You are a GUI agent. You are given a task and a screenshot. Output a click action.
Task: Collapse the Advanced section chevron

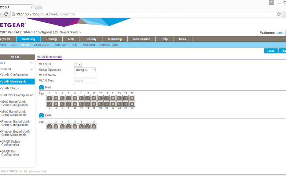click(x=32, y=69)
